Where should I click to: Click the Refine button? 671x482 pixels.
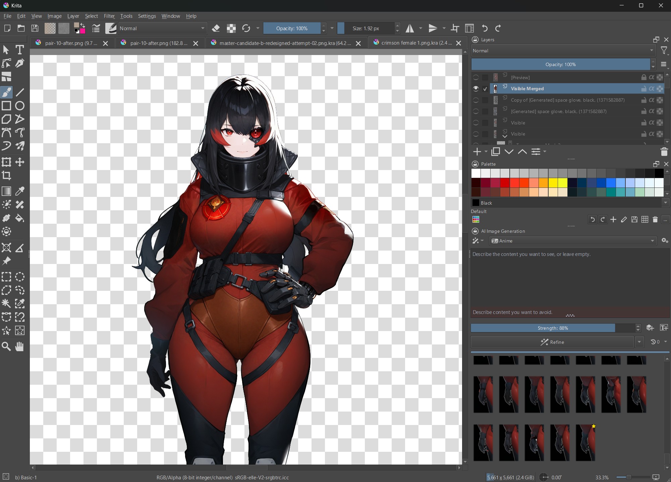[x=552, y=342]
